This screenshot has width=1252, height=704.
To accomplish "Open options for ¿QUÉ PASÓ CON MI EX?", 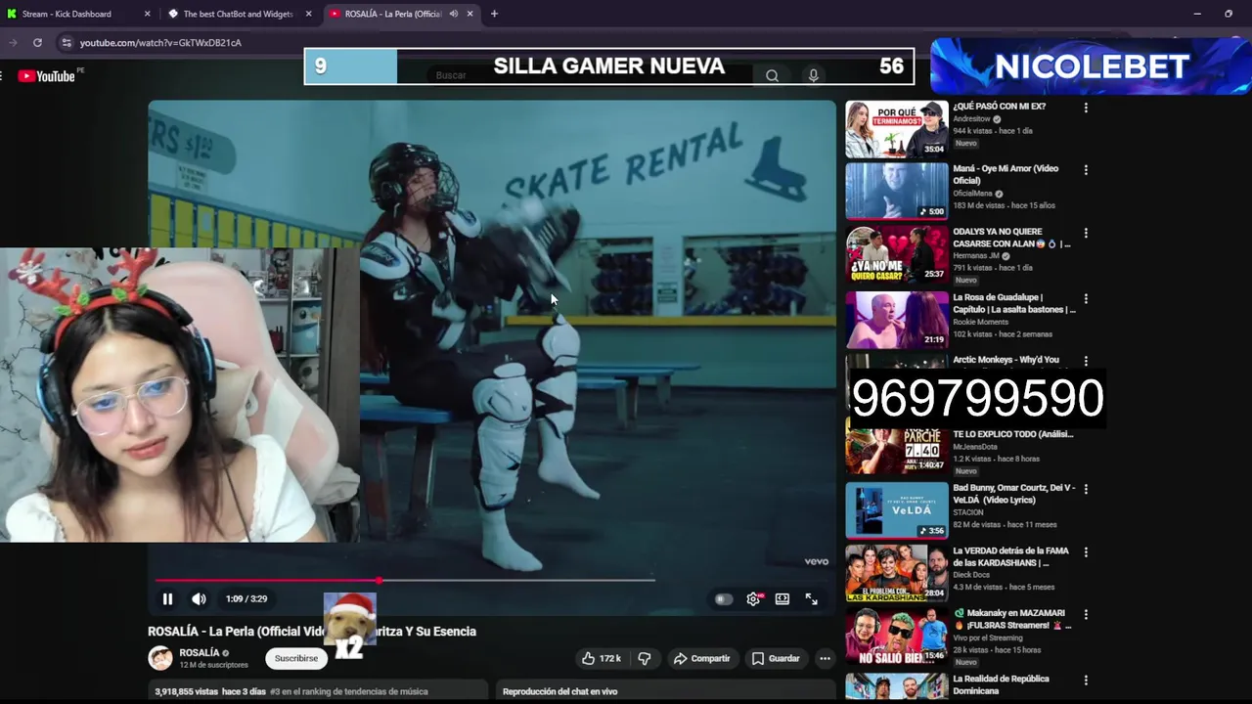I will (1086, 108).
